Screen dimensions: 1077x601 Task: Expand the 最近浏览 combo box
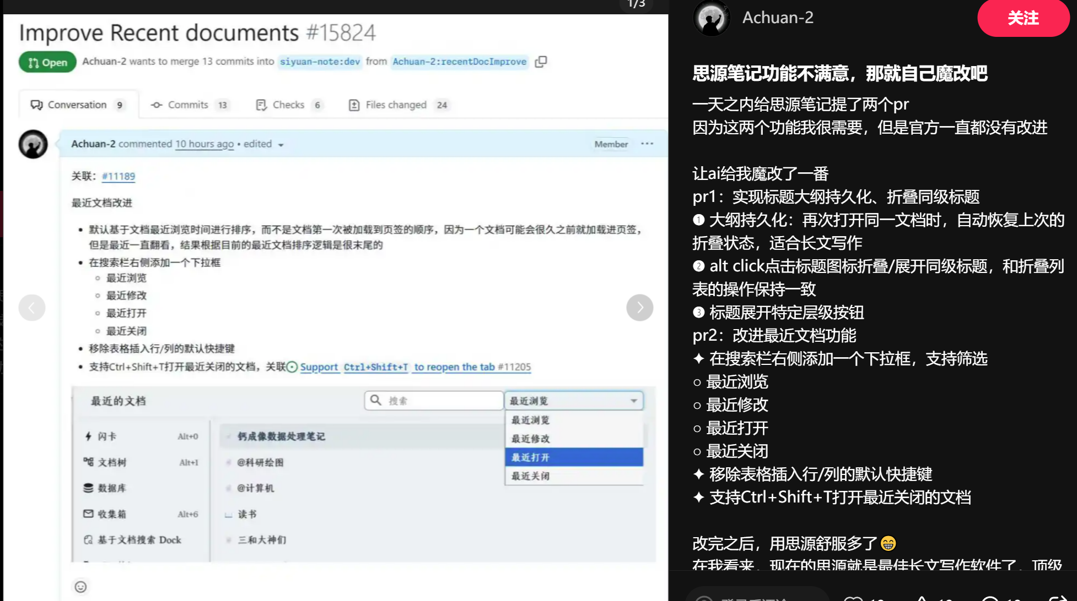574,401
